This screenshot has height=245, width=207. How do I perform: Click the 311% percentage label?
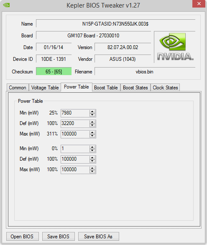coord(52,133)
